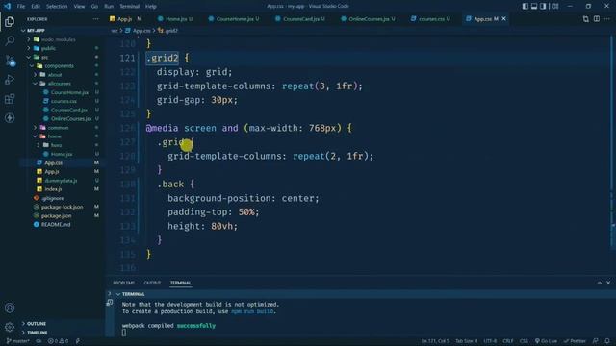
Task: Open the Selection menu
Action: click(57, 7)
